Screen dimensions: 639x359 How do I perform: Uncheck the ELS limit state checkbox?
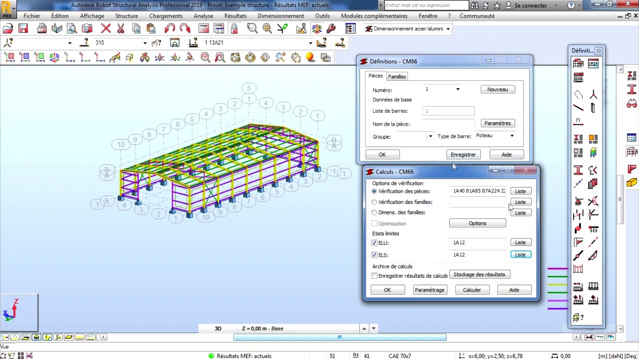point(374,255)
